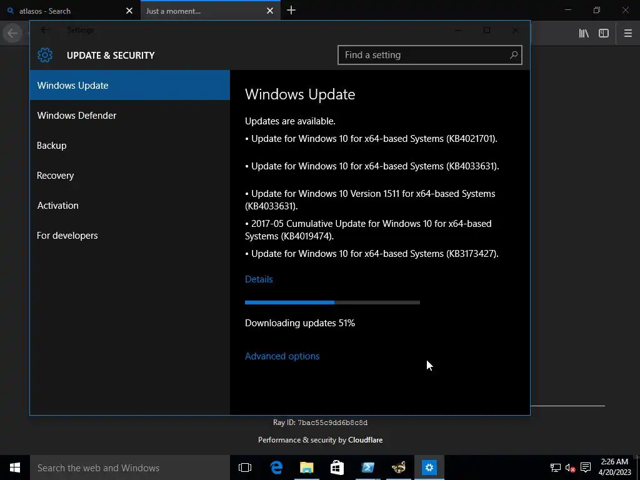Open the Backup section

pyautogui.click(x=130, y=146)
